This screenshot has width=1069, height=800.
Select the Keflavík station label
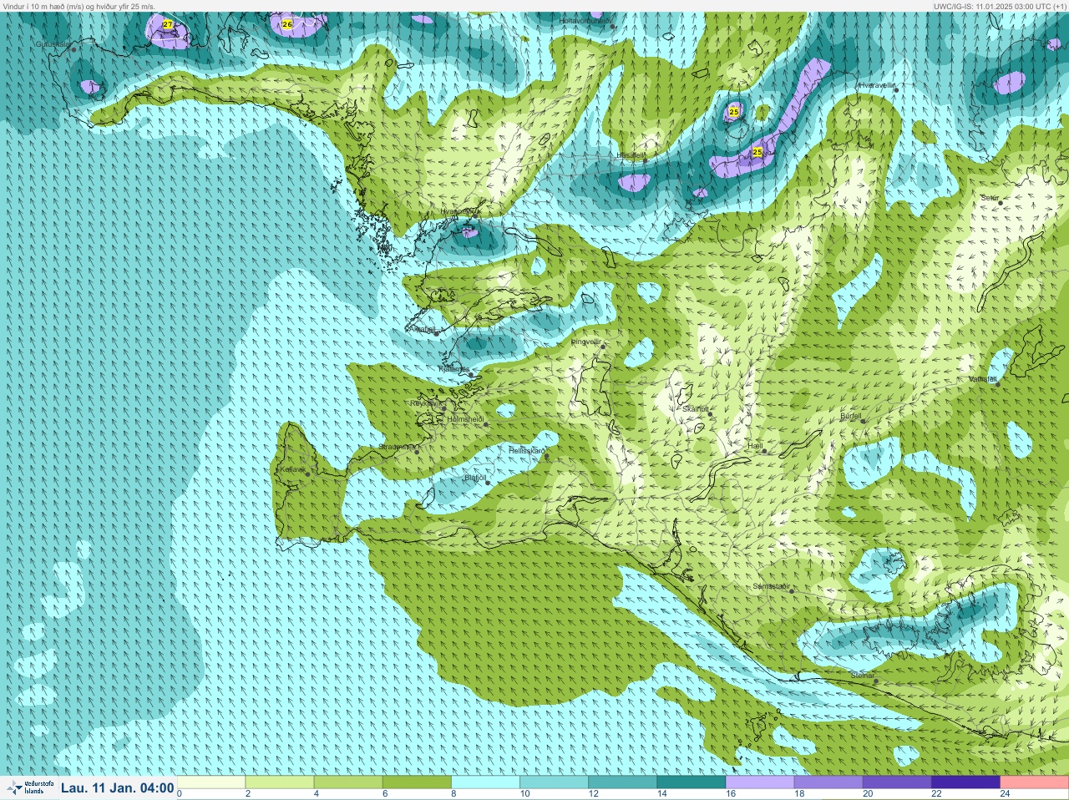pyautogui.click(x=292, y=469)
